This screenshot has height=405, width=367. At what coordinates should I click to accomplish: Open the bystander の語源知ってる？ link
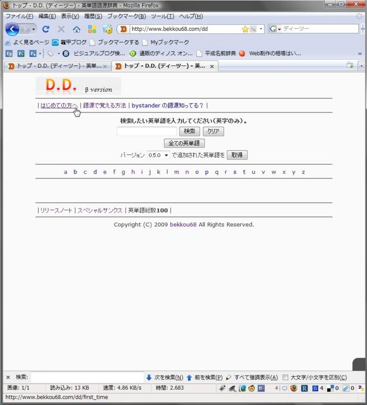tap(168, 105)
